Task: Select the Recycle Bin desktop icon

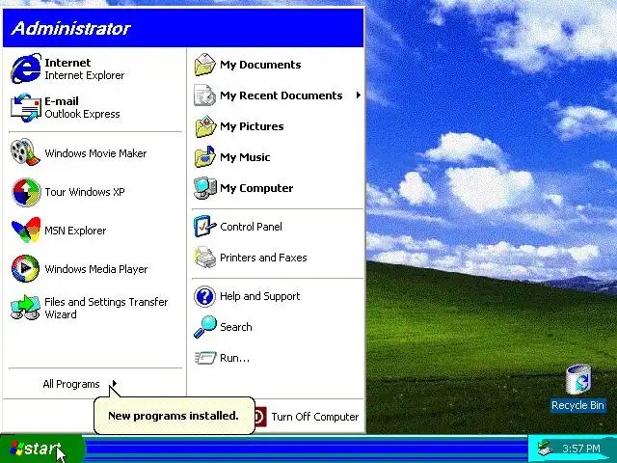Action: tap(578, 380)
